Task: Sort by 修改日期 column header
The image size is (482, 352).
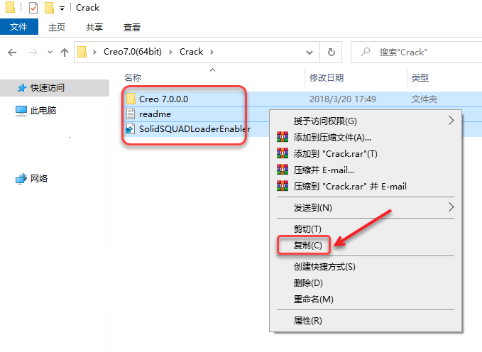Action: [327, 78]
